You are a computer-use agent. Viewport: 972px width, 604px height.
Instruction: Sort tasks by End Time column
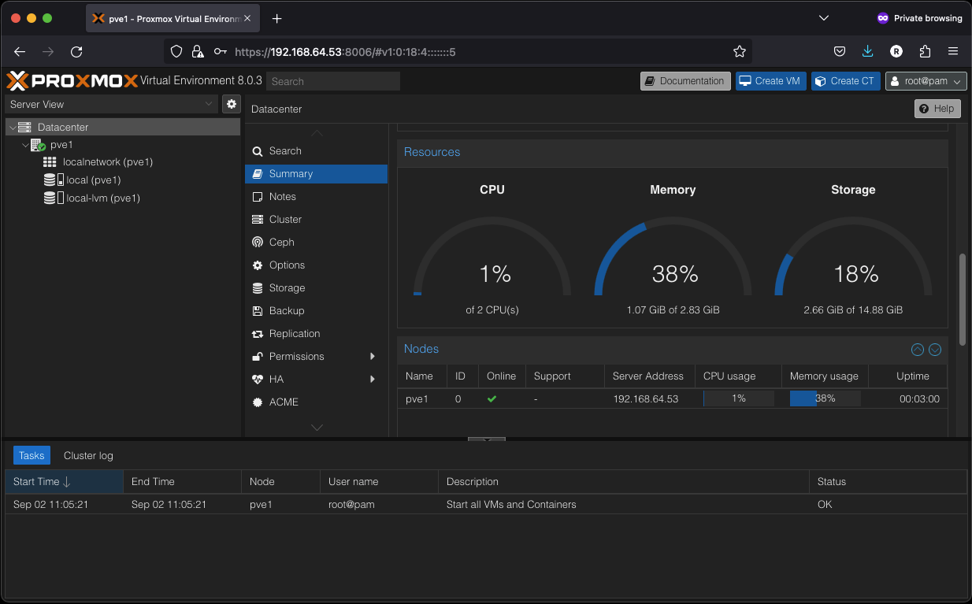coord(182,482)
